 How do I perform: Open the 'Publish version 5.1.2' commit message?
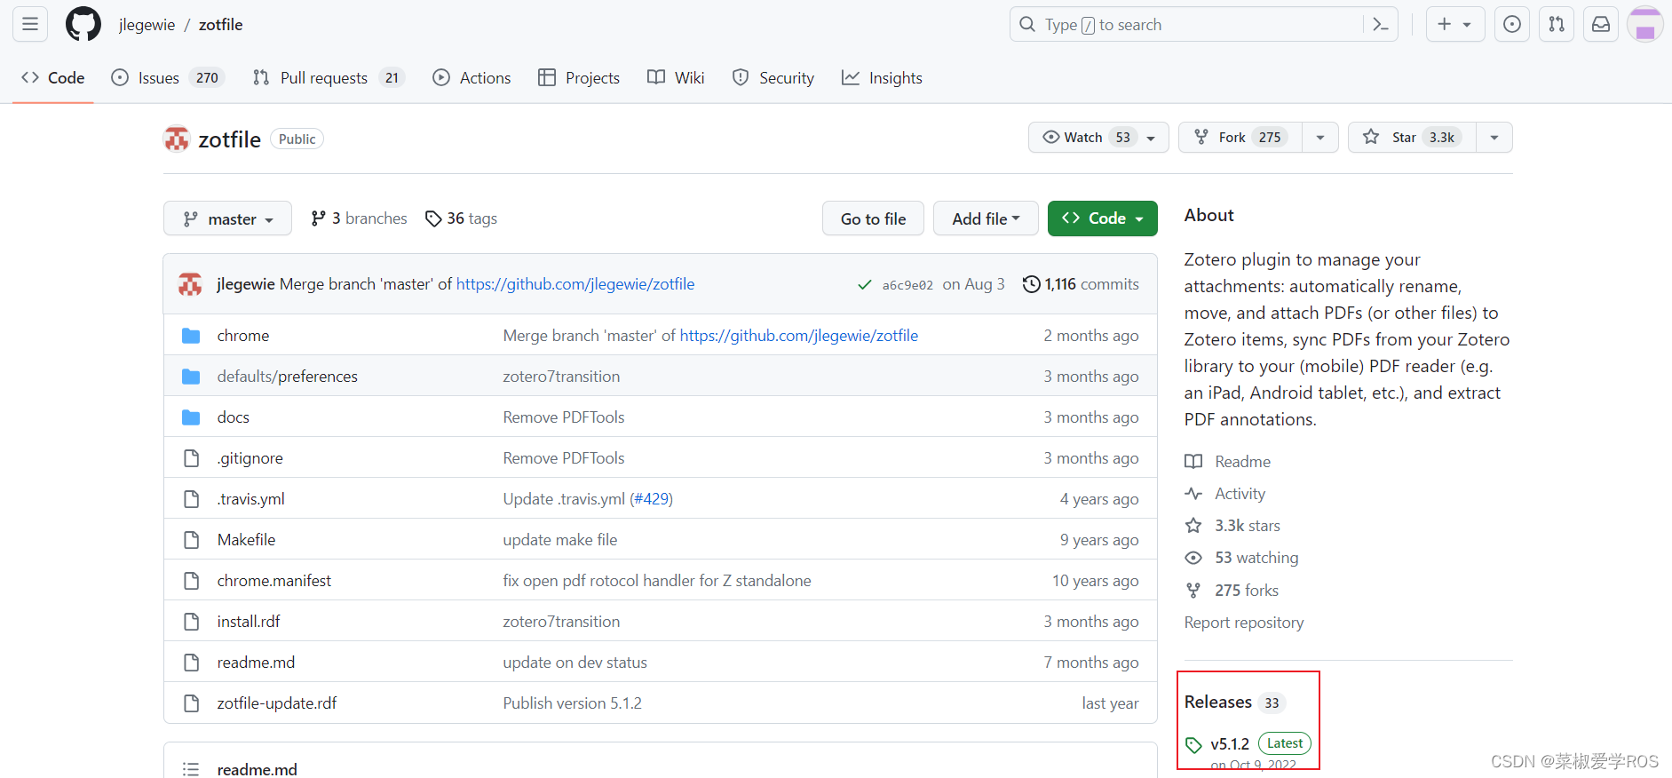click(x=573, y=703)
